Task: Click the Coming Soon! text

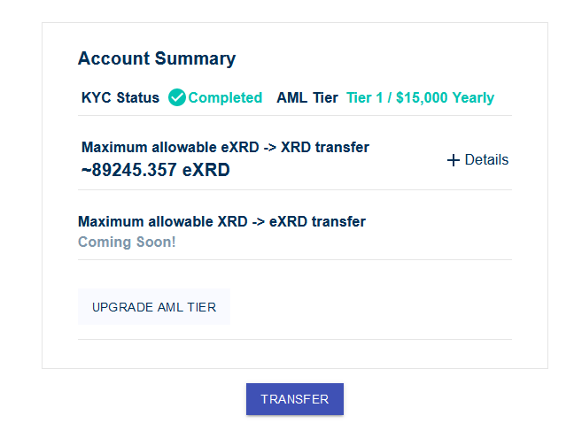Action: pyautogui.click(x=127, y=242)
